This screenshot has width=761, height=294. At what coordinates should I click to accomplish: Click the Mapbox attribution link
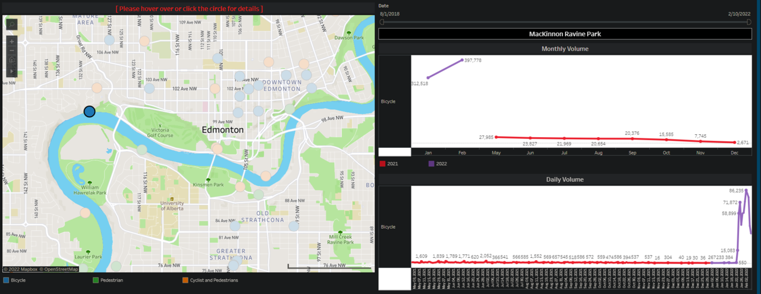pos(21,269)
